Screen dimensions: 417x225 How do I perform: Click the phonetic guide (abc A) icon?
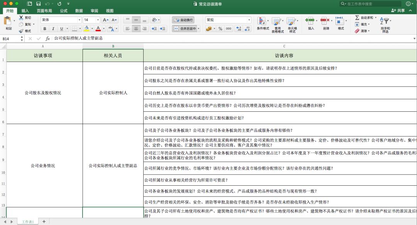pos(111,29)
